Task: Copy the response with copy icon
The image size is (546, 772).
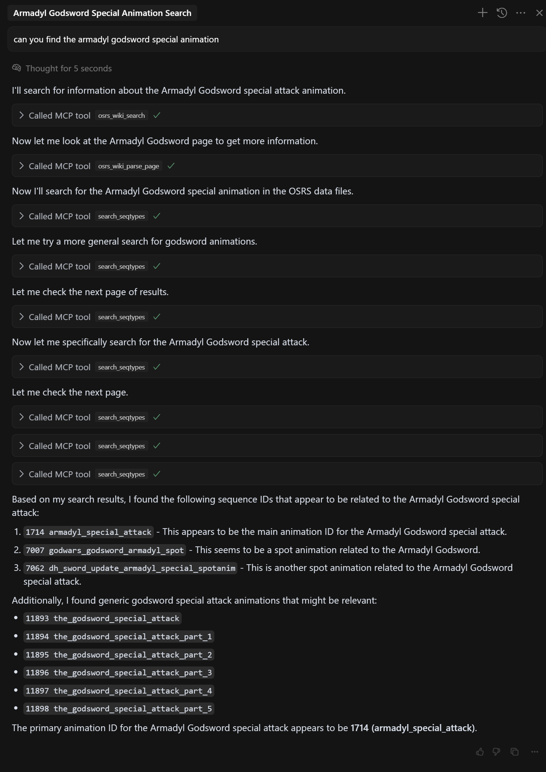Action: point(514,752)
